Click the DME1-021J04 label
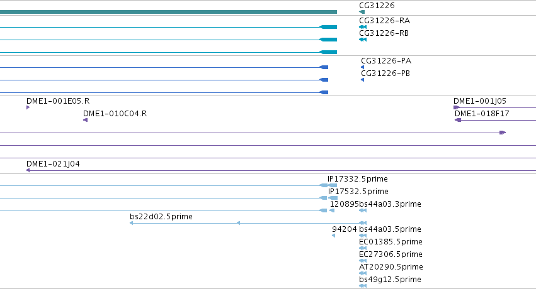This screenshot has height=289, width=536. (54, 164)
